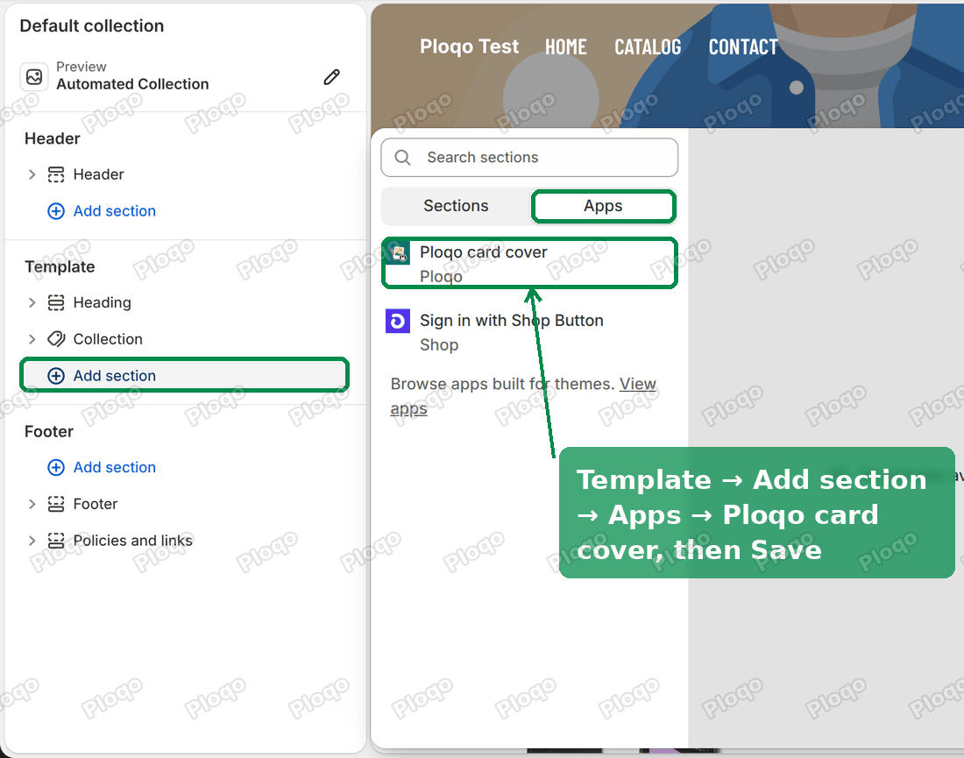Select the Policies and links row label
Viewport: 964px width, 758px height.
pyautogui.click(x=133, y=541)
